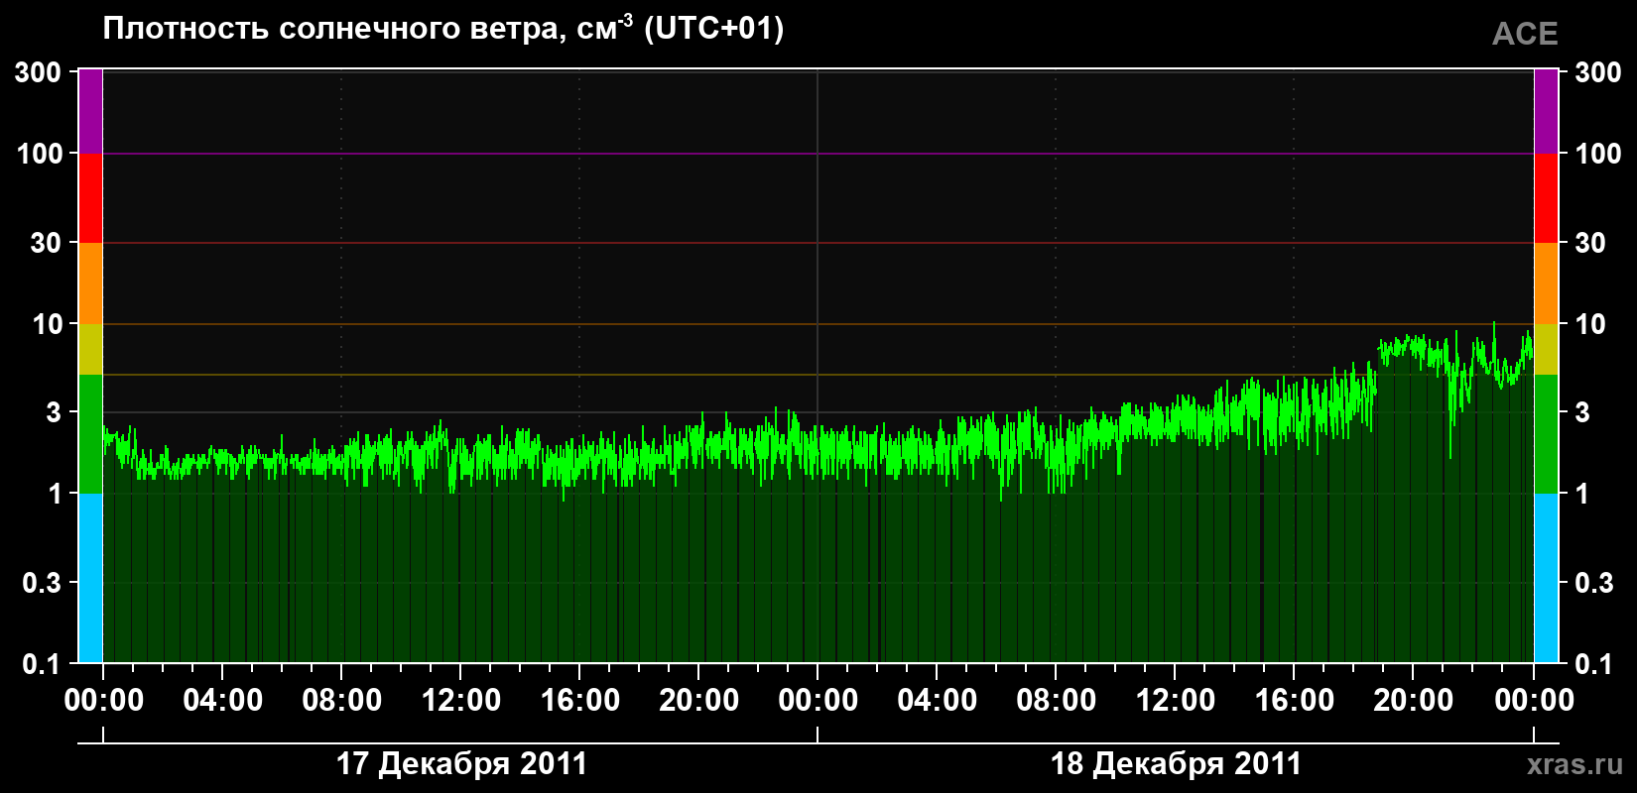Click the 17 Декабря 2011 date label

click(461, 764)
